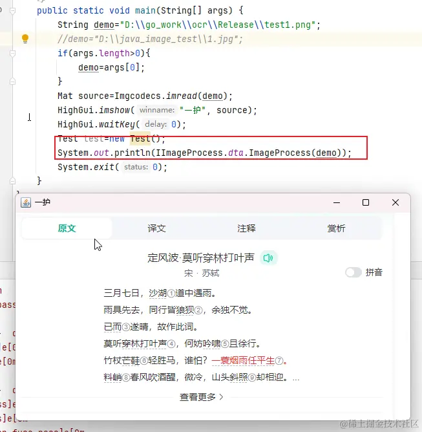This screenshot has width=422, height=432.
Task: Maximize the 一护 window
Action: (x=366, y=203)
